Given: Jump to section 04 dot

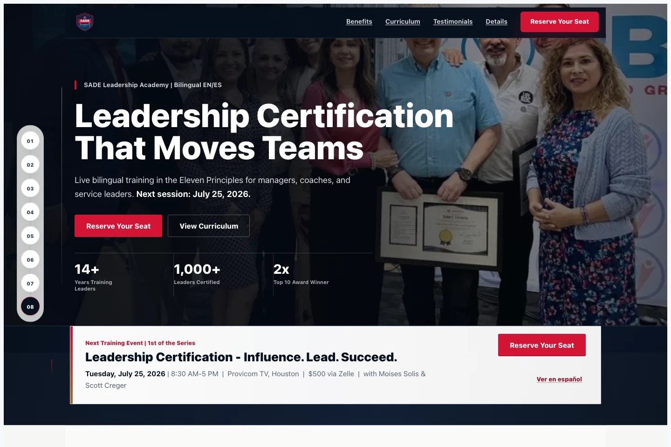Looking at the screenshot, I should [30, 212].
